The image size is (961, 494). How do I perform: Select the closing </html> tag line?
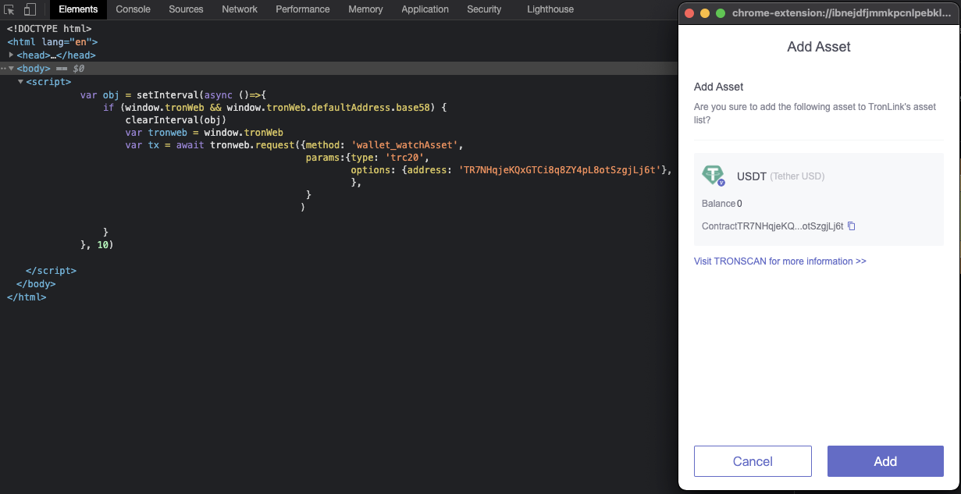(x=27, y=297)
